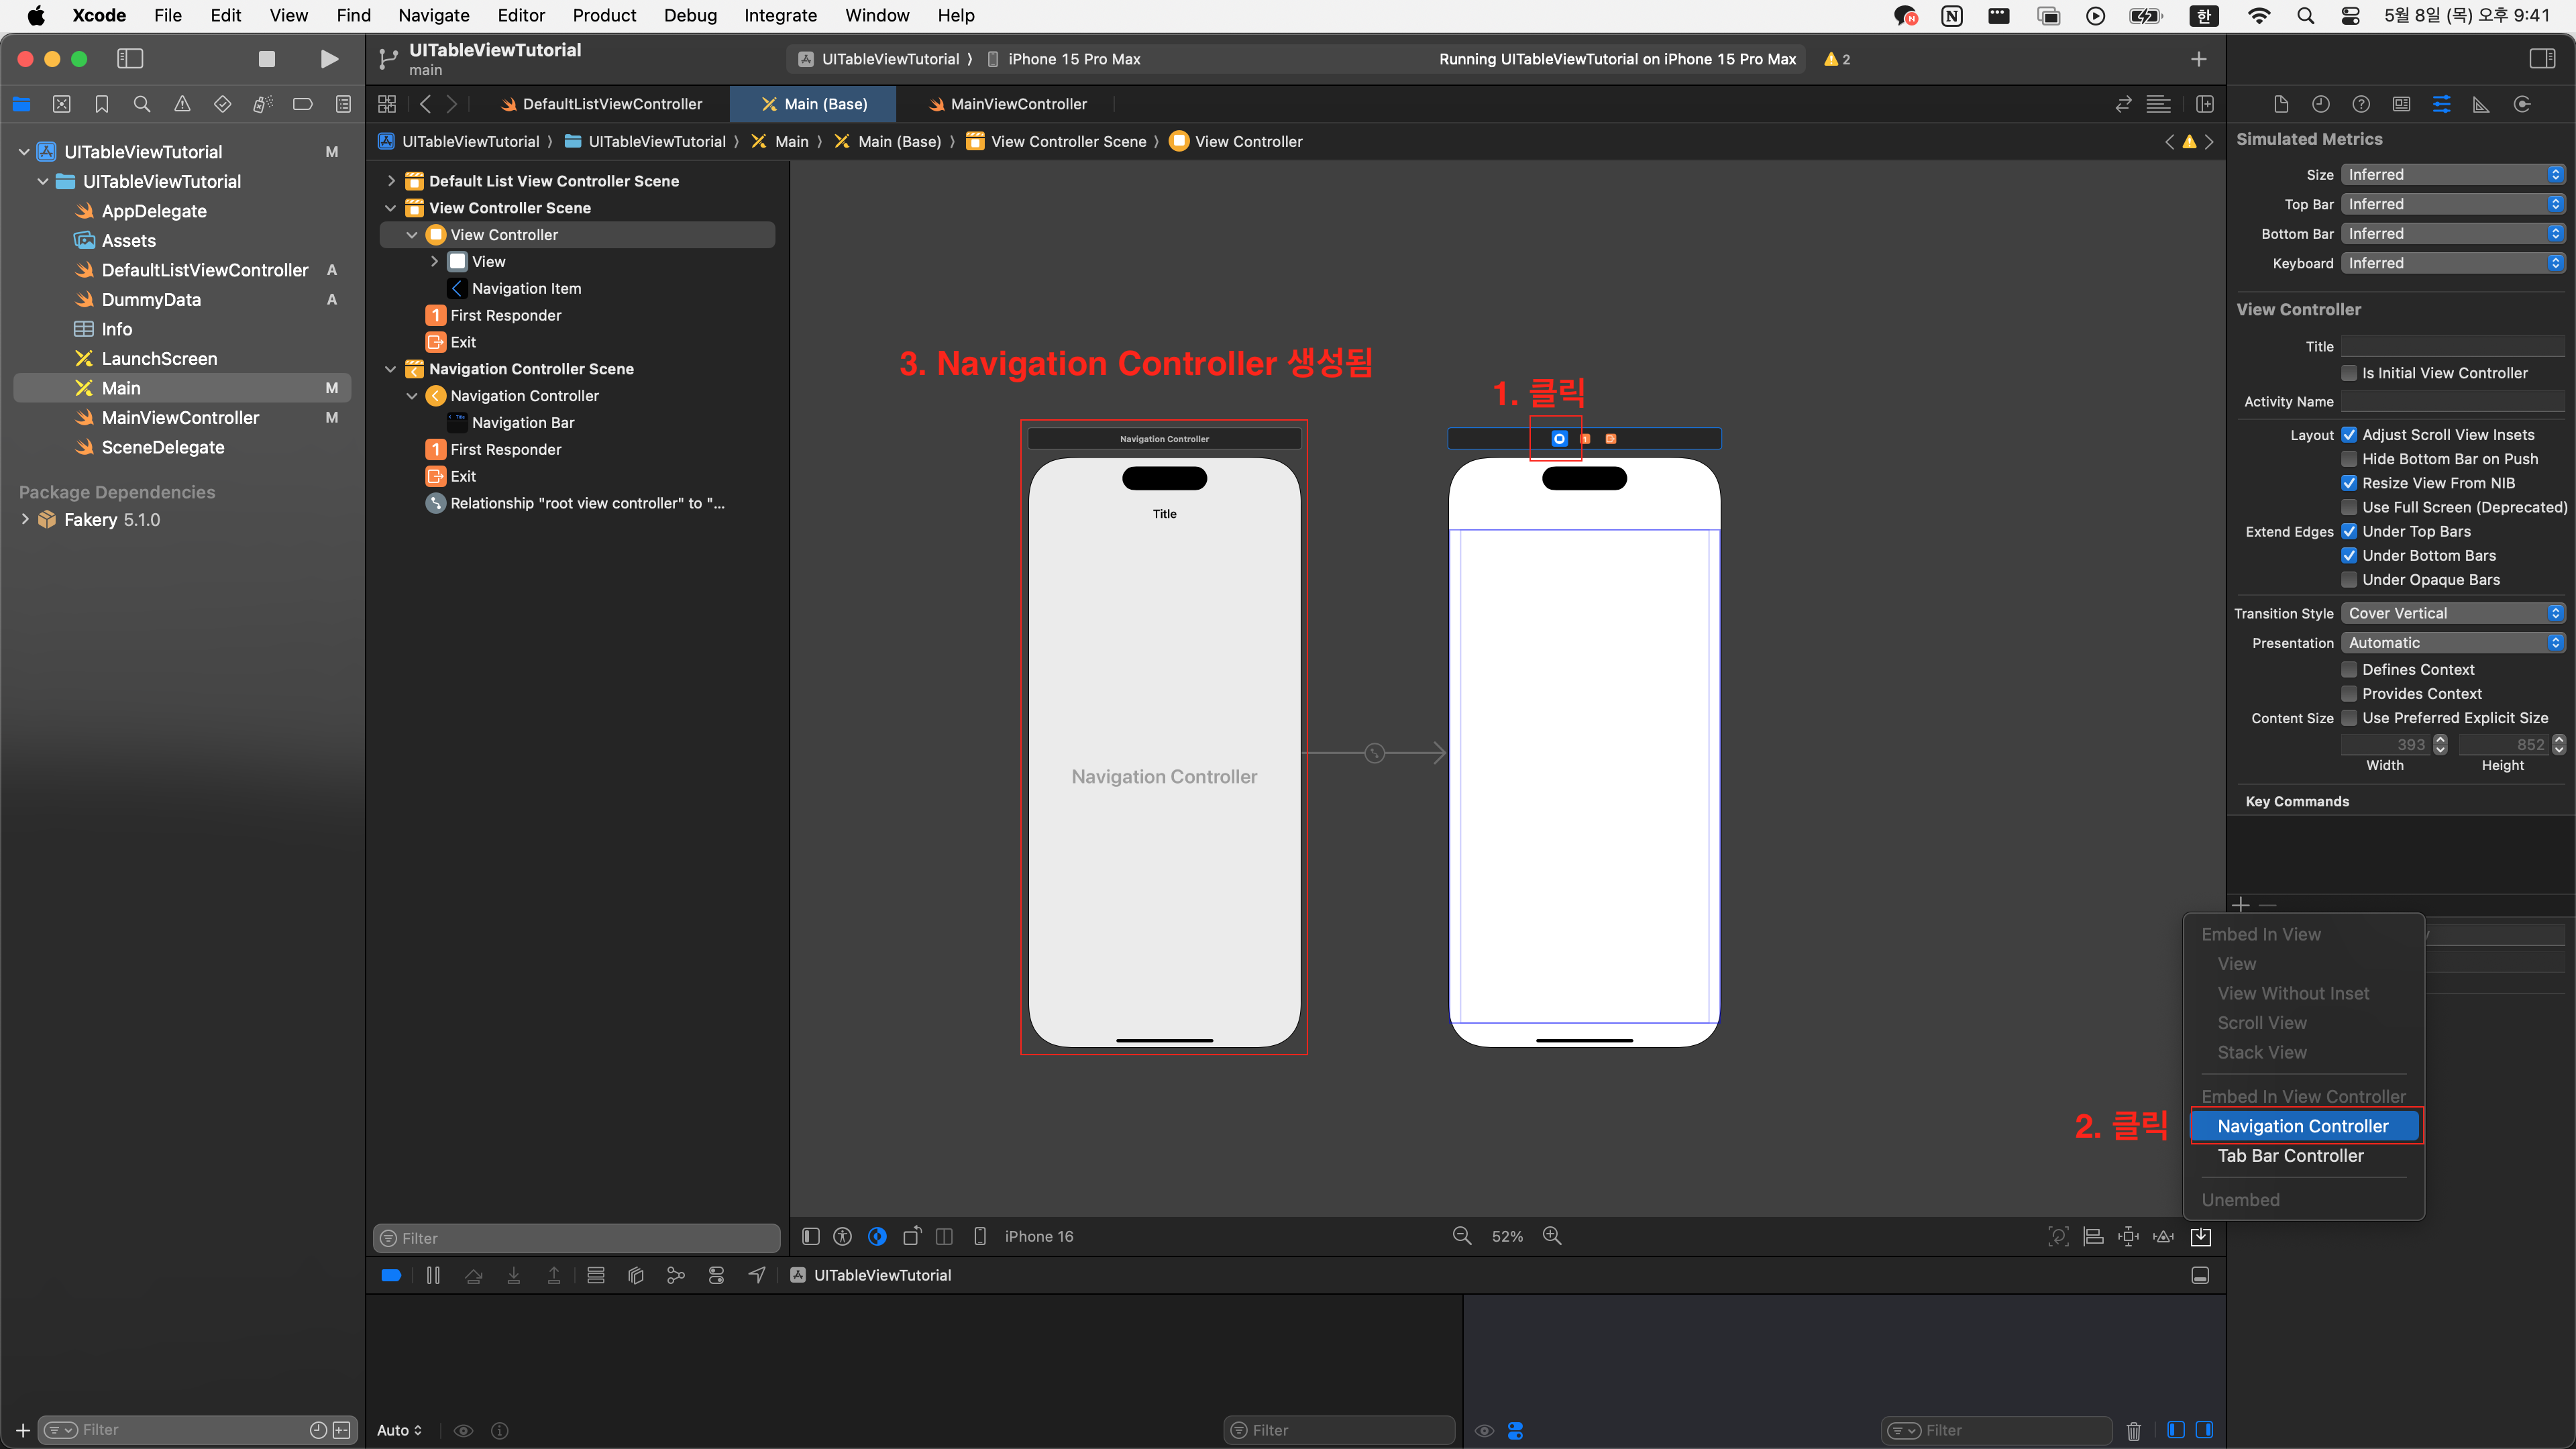Select SceneDelegate file in navigator
The width and height of the screenshot is (2576, 1449).
[x=163, y=447]
